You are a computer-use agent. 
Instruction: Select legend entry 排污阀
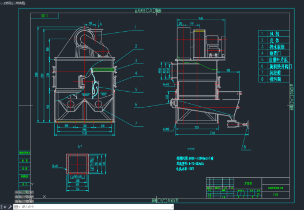click(275, 79)
